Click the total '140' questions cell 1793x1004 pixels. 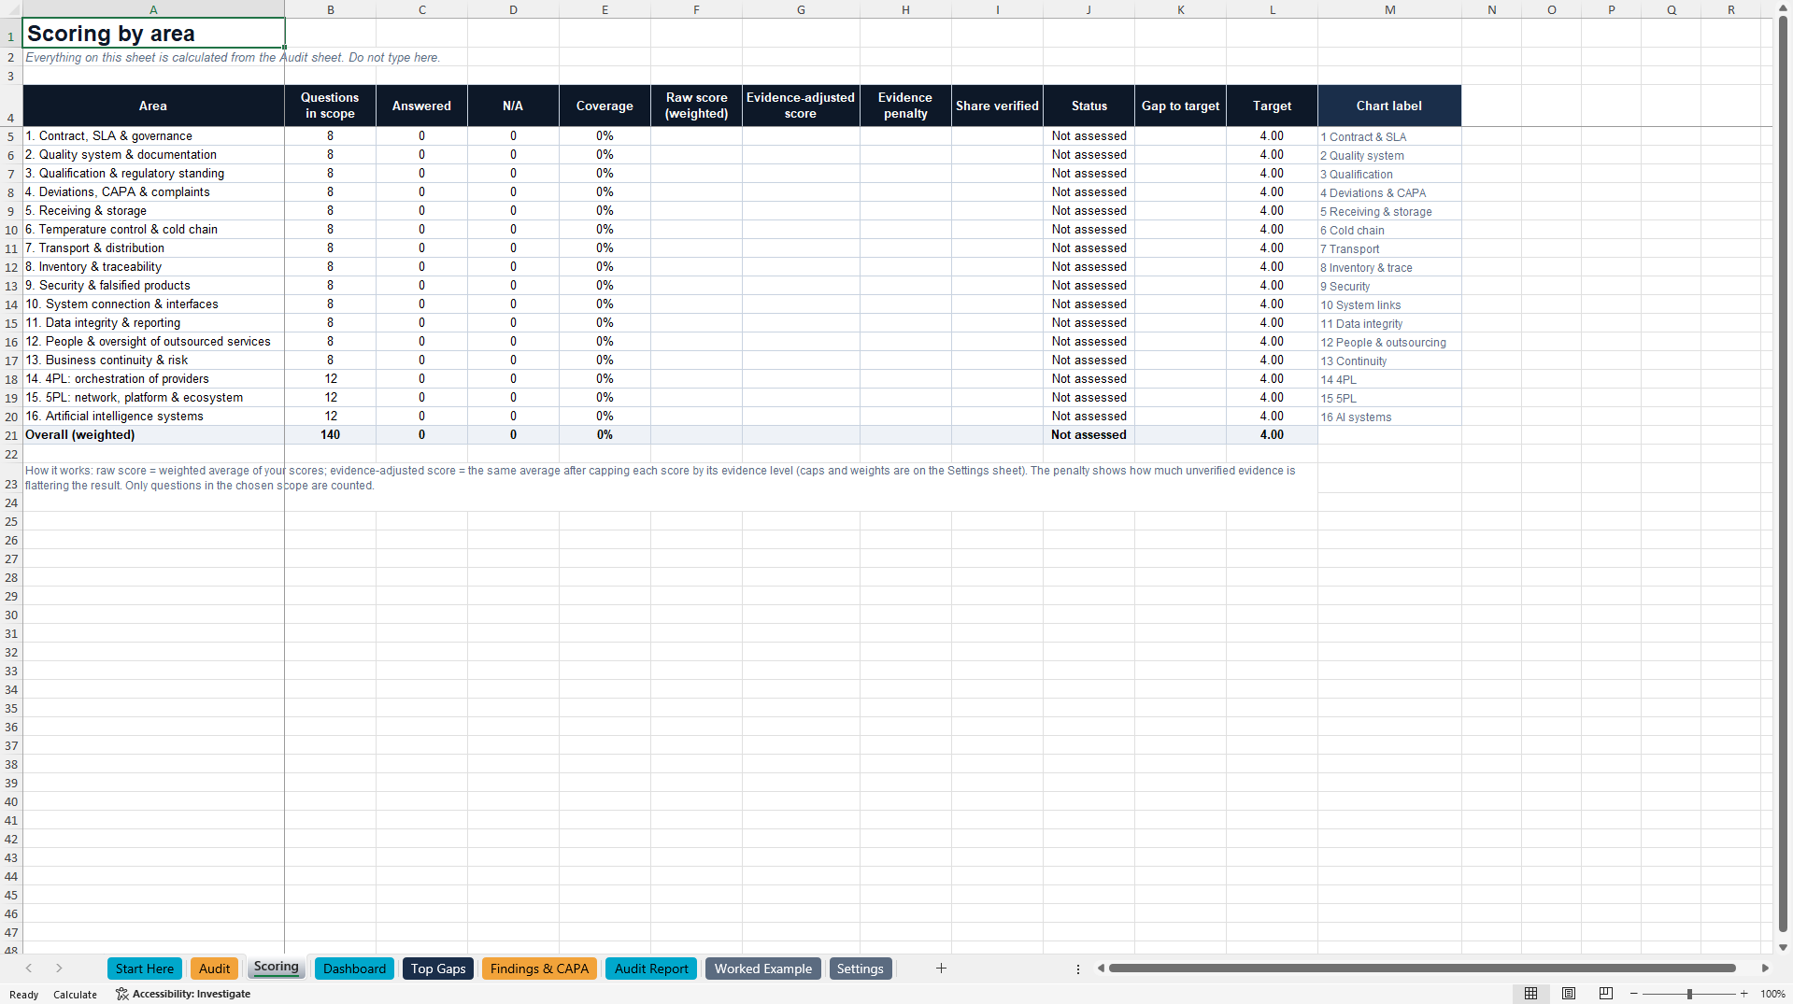click(x=330, y=435)
